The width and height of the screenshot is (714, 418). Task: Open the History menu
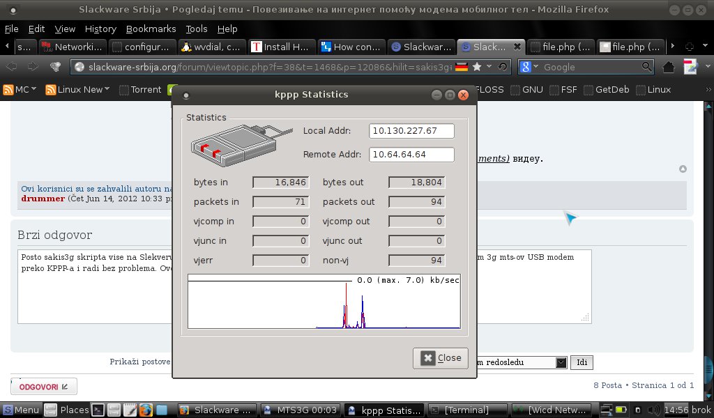100,29
